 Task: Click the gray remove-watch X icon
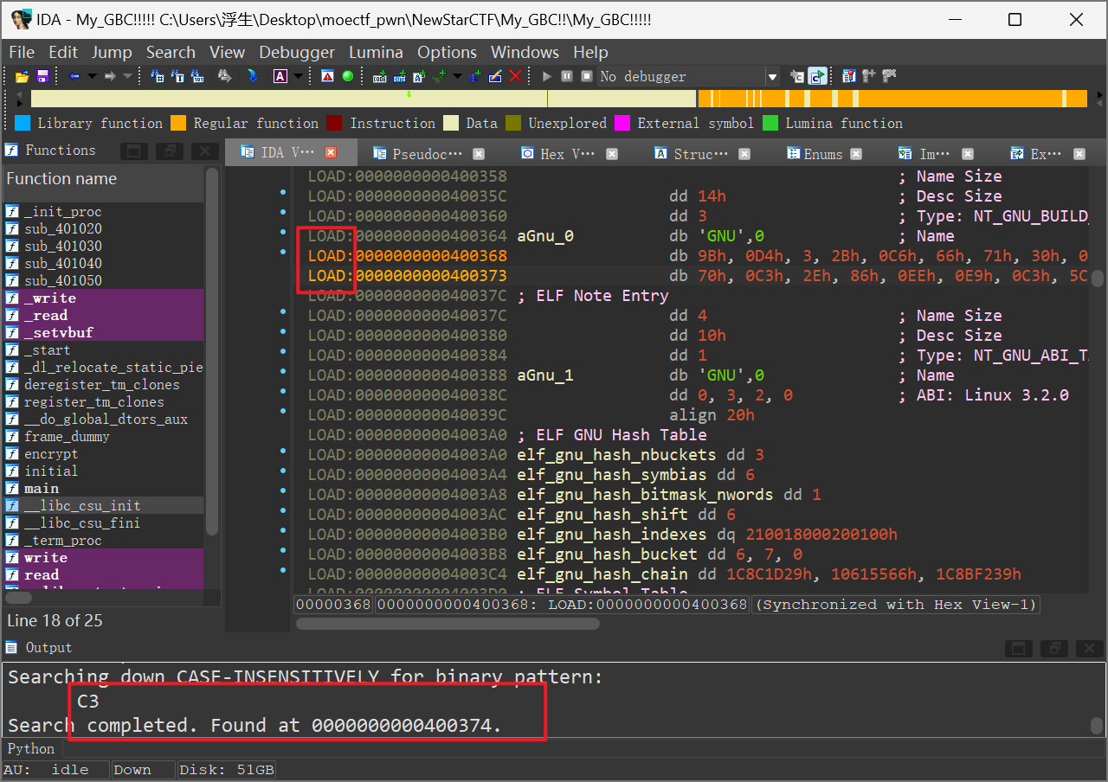[889, 76]
